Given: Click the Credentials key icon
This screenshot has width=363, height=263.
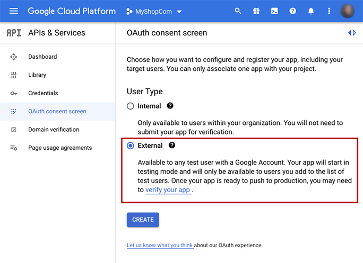Looking at the screenshot, I should click(14, 93).
